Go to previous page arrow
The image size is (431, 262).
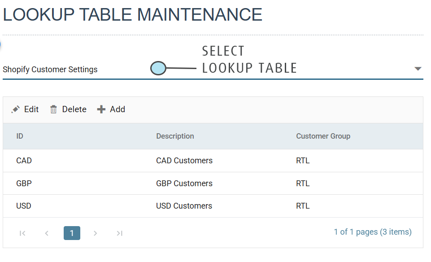47,233
